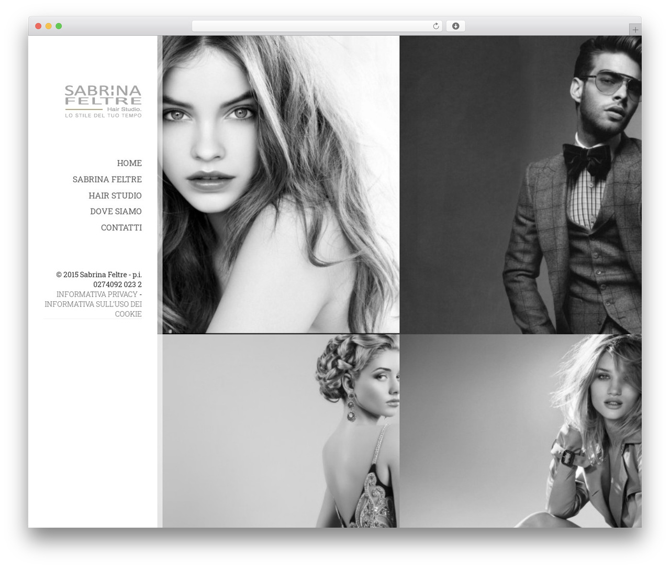The image size is (670, 568).
Task: Minimize the window with the yellow button
Action: 48,26
